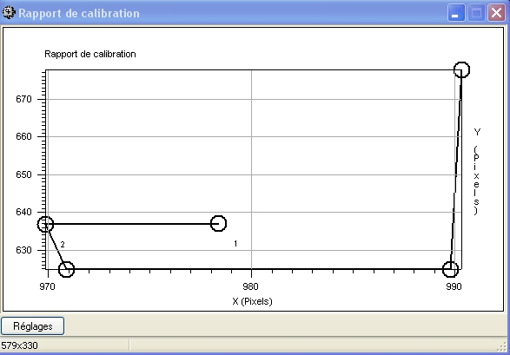The image size is (510, 355).
Task: Click the bottom-left circle marker near 971
Action: click(66, 269)
